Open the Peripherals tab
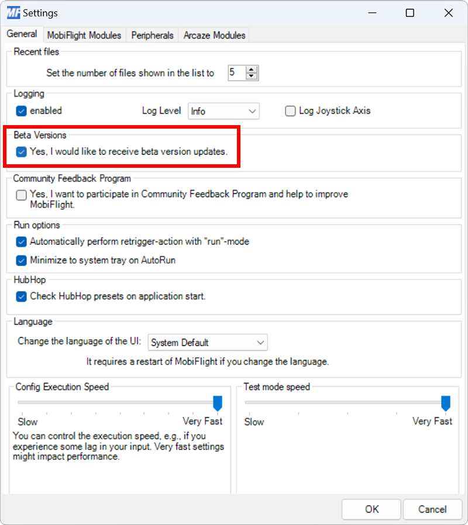Image resolution: width=468 pixels, height=525 pixels. tap(152, 35)
